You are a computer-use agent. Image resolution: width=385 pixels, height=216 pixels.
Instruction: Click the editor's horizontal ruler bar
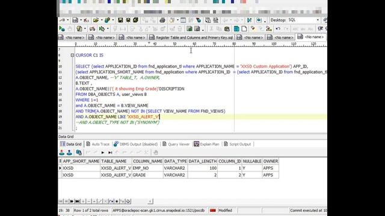pyautogui.click(x=192, y=44)
